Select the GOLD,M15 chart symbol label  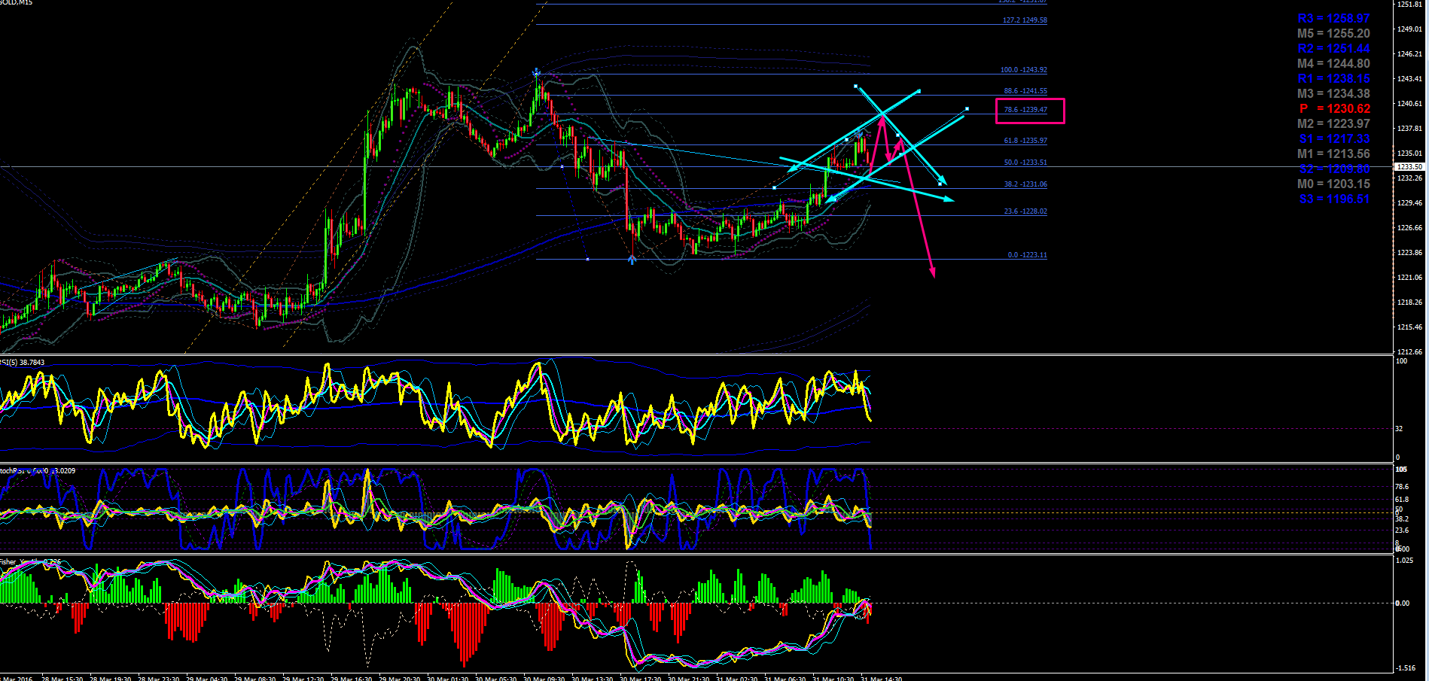16,3
